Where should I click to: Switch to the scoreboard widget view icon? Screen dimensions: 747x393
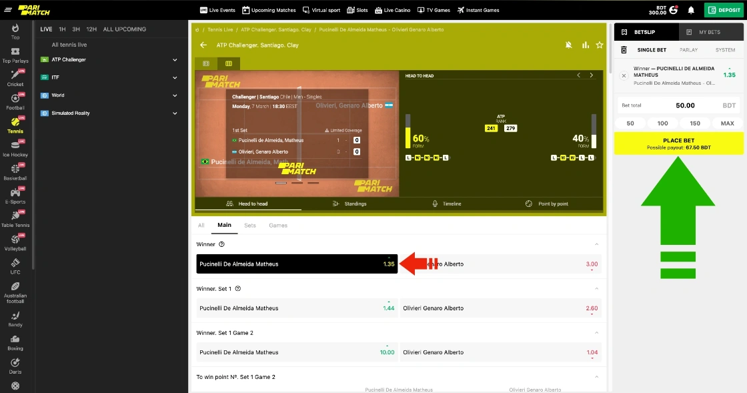229,63
